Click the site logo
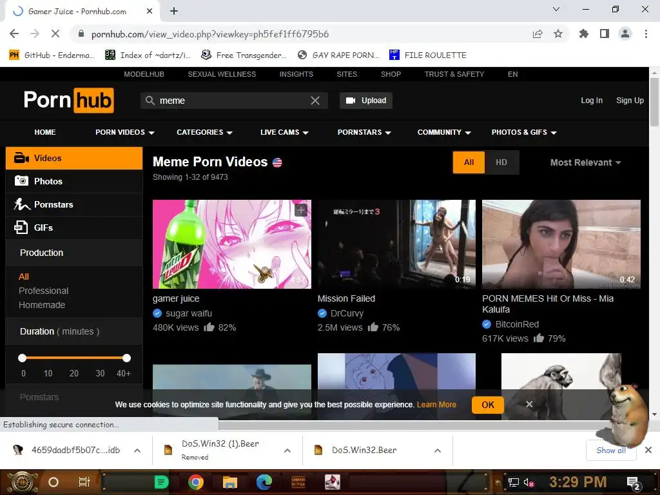 tap(68, 100)
